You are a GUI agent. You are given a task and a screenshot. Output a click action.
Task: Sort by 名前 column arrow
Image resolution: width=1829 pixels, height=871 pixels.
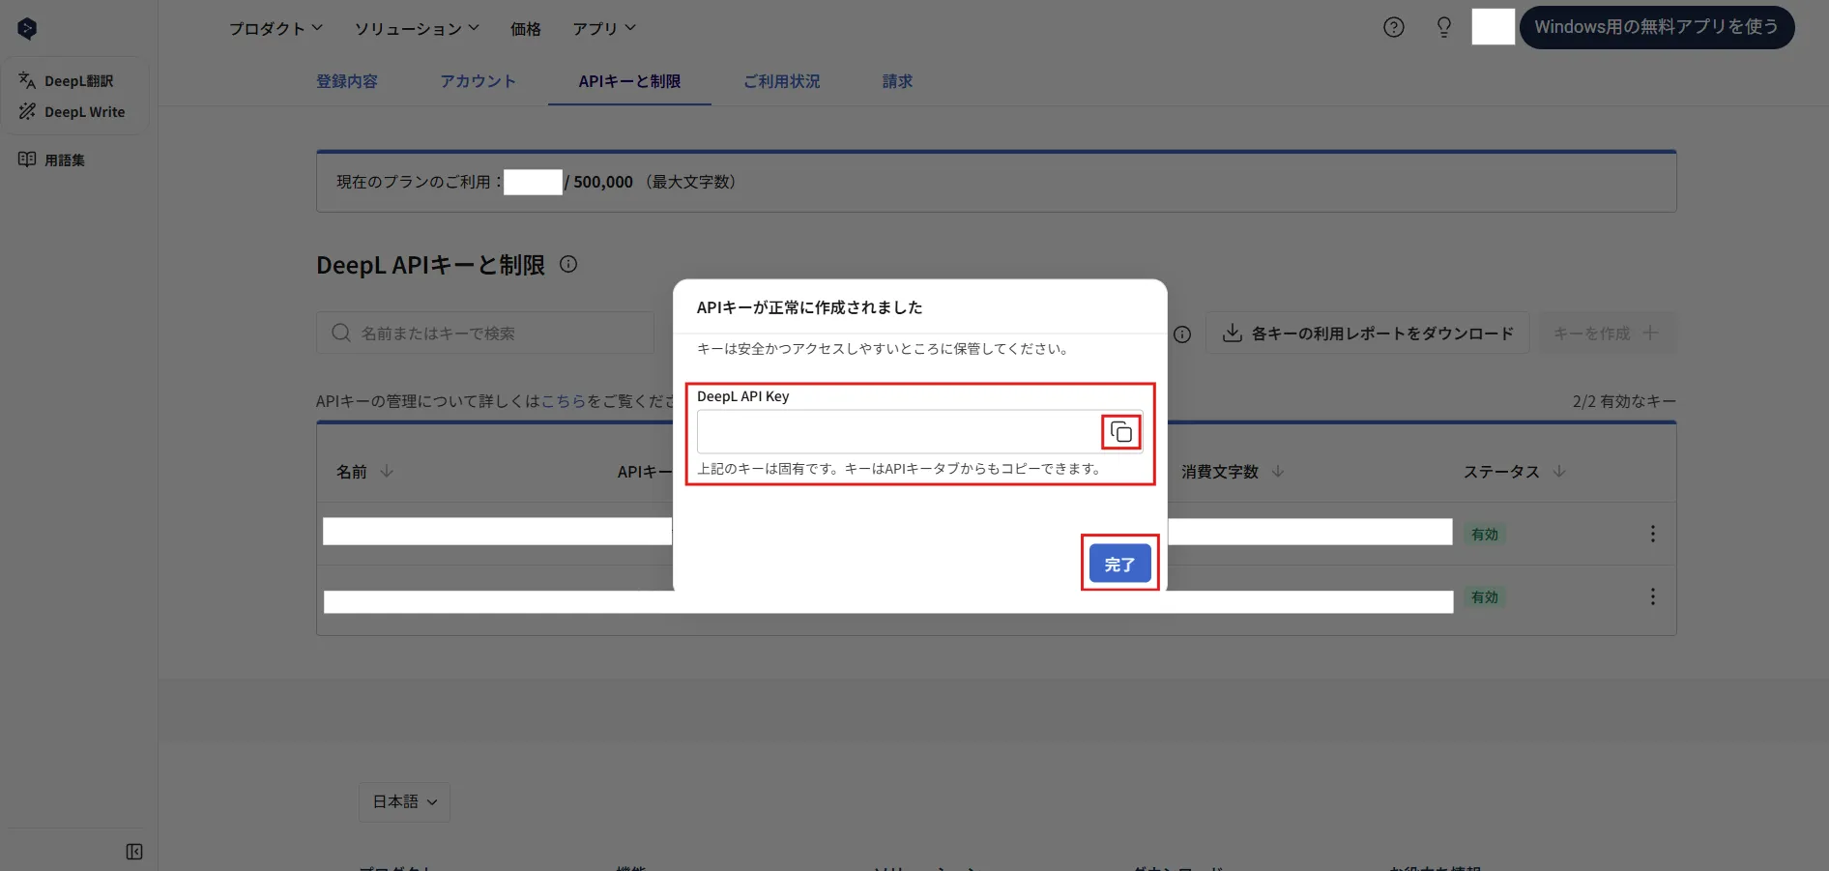pyautogui.click(x=387, y=471)
